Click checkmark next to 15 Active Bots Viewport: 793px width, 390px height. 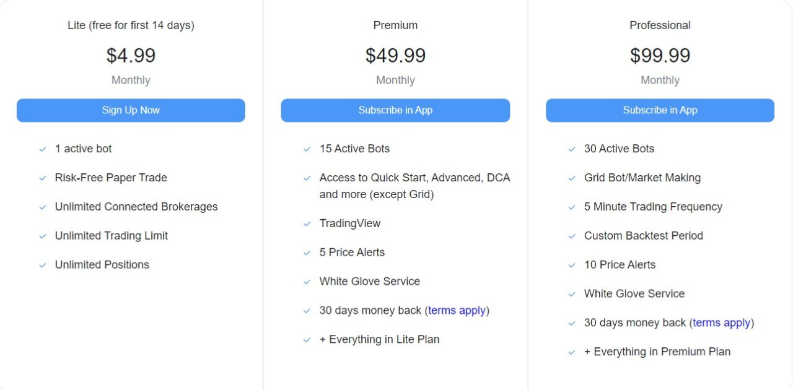tap(307, 149)
